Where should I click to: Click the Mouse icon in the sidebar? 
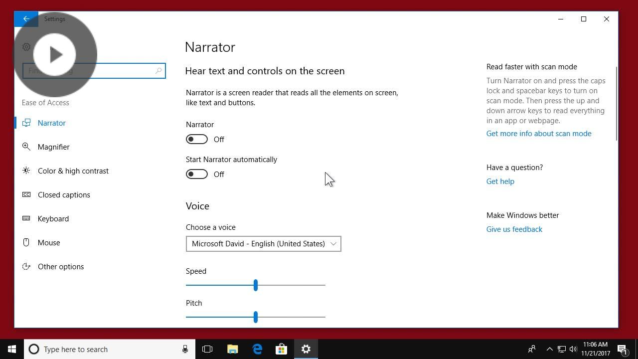[26, 242]
